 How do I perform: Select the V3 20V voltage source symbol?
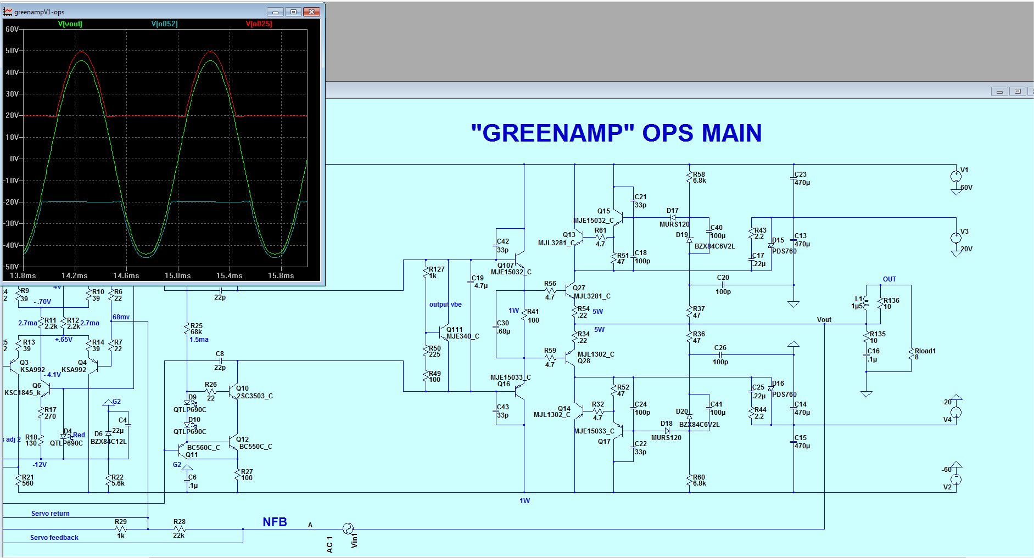click(956, 238)
